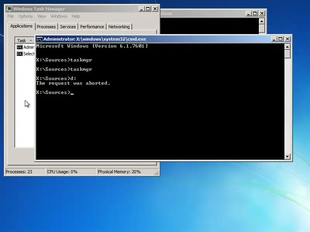Switch to the Performance tab

(92, 27)
